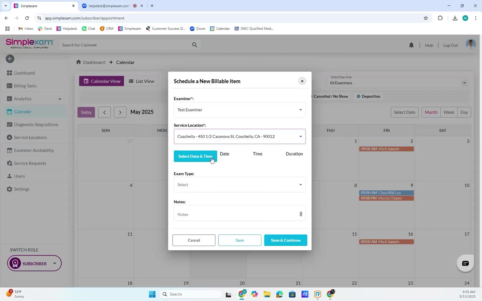Click the Cancel button in dialog

click(193, 240)
